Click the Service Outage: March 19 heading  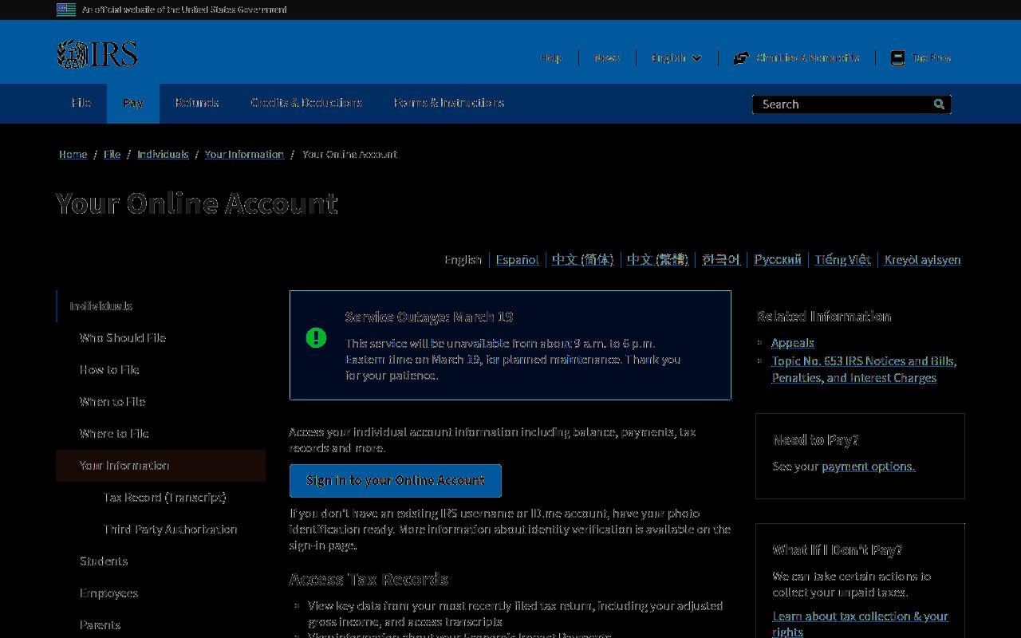(x=429, y=317)
